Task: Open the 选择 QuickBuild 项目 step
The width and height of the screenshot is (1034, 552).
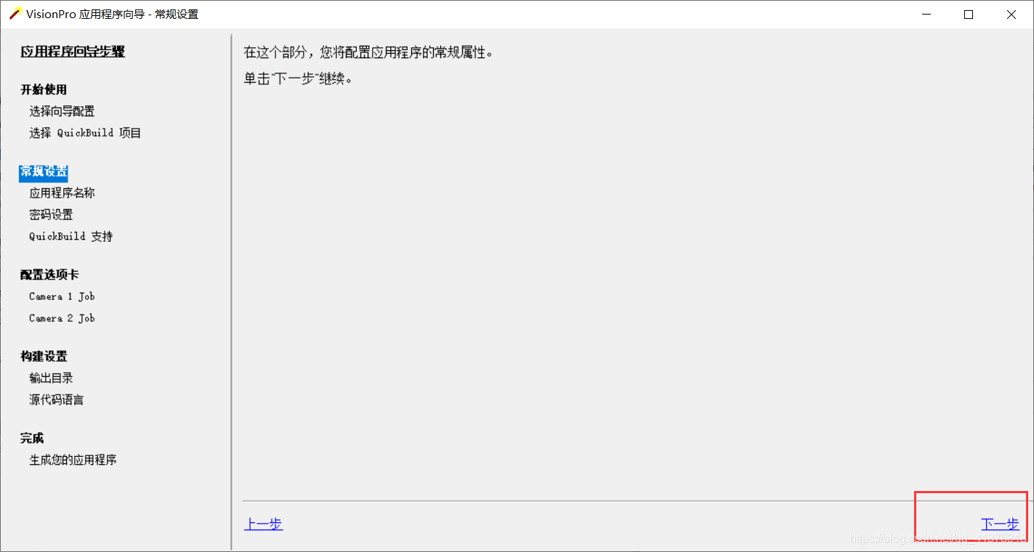Action: coord(84,133)
